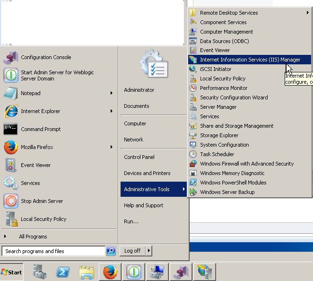Expand All Programs list
Image resolution: width=313 pixels, height=281 pixels.
(33, 237)
